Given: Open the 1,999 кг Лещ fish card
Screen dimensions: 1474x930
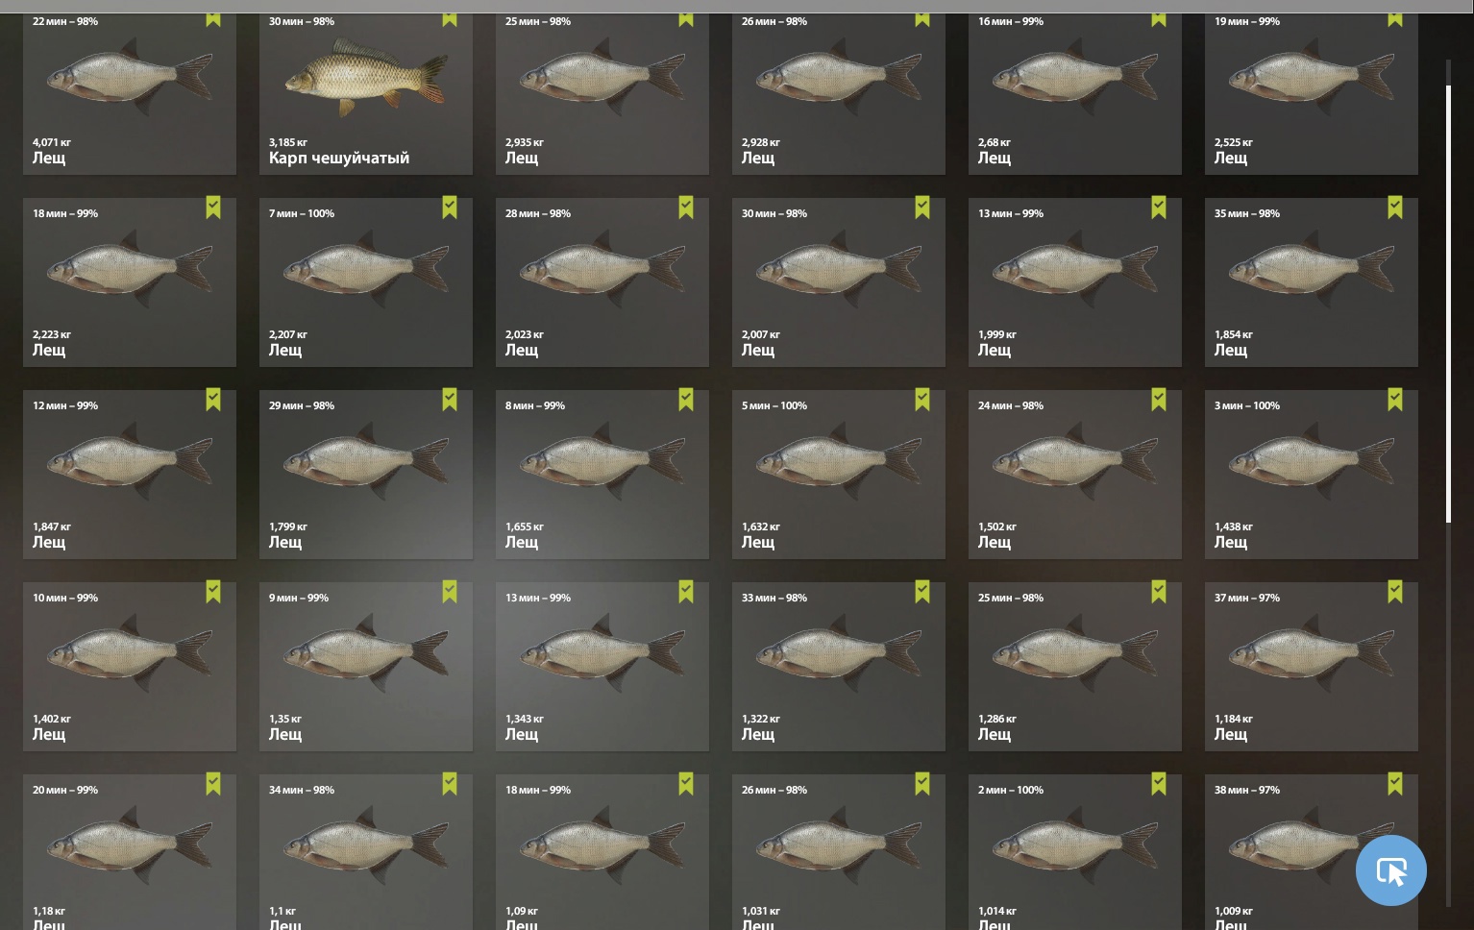Looking at the screenshot, I should pyautogui.click(x=1075, y=282).
